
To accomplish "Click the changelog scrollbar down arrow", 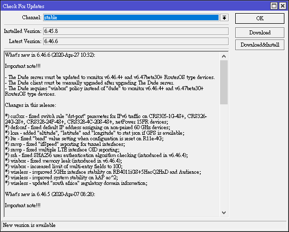I will click(224, 213).
